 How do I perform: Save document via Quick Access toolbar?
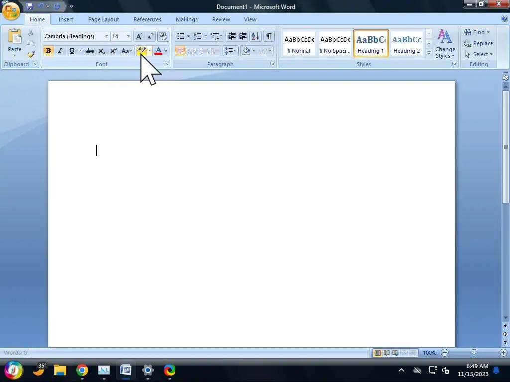[x=29, y=6]
